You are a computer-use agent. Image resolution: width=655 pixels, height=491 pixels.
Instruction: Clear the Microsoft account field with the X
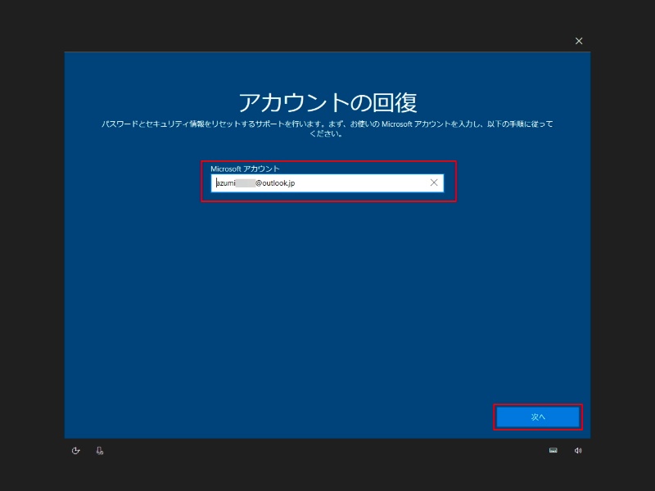click(x=434, y=183)
